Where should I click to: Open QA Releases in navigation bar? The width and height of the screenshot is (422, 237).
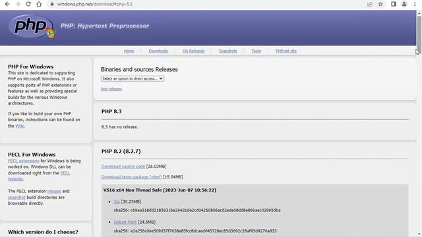193,51
